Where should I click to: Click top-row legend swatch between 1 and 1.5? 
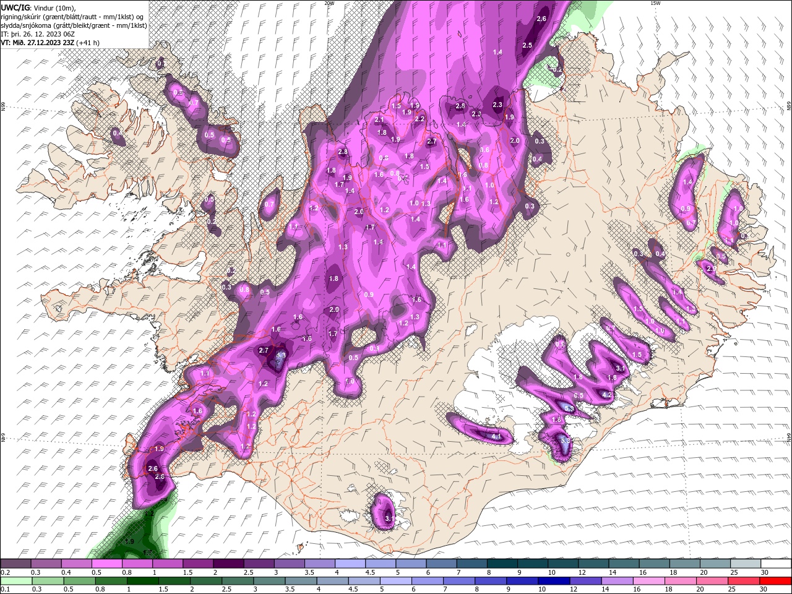pyautogui.click(x=167, y=564)
